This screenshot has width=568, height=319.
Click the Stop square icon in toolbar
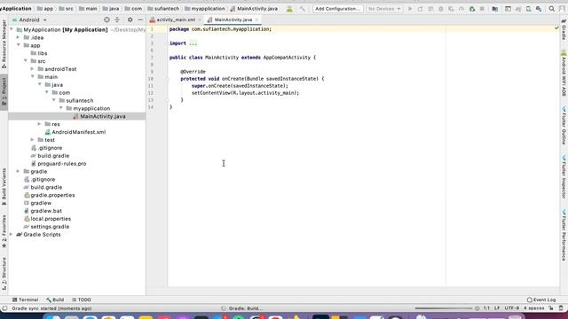pyautogui.click(x=482, y=9)
